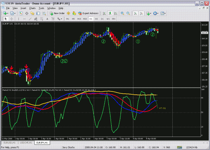The image size is (210, 150).
Task: Open the File menu
Action: (8, 8)
